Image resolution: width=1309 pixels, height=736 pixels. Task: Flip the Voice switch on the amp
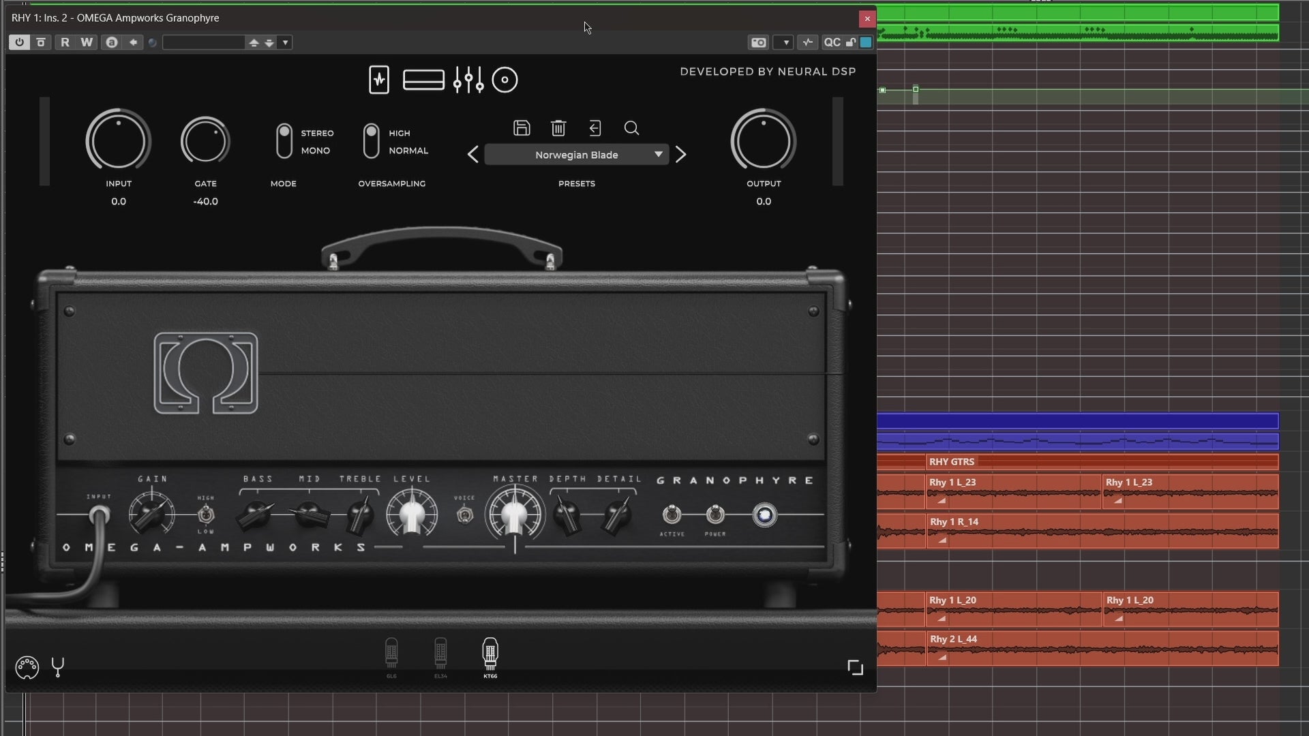pyautogui.click(x=464, y=515)
